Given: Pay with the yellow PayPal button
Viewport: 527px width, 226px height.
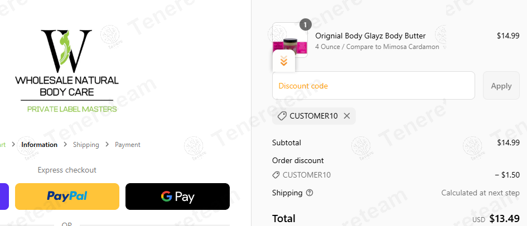Looking at the screenshot, I should pos(67,196).
